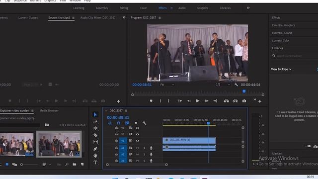This screenshot has height=179, width=318.
Task: Open Project panel sort icons dropdown
Action: (x=46, y=165)
